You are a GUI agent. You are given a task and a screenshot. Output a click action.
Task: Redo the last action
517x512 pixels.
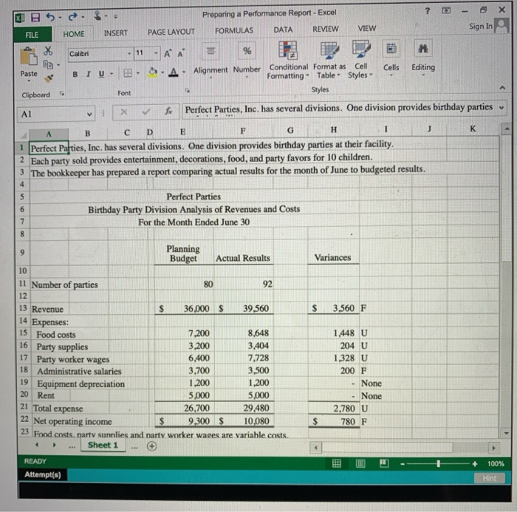click(x=73, y=16)
